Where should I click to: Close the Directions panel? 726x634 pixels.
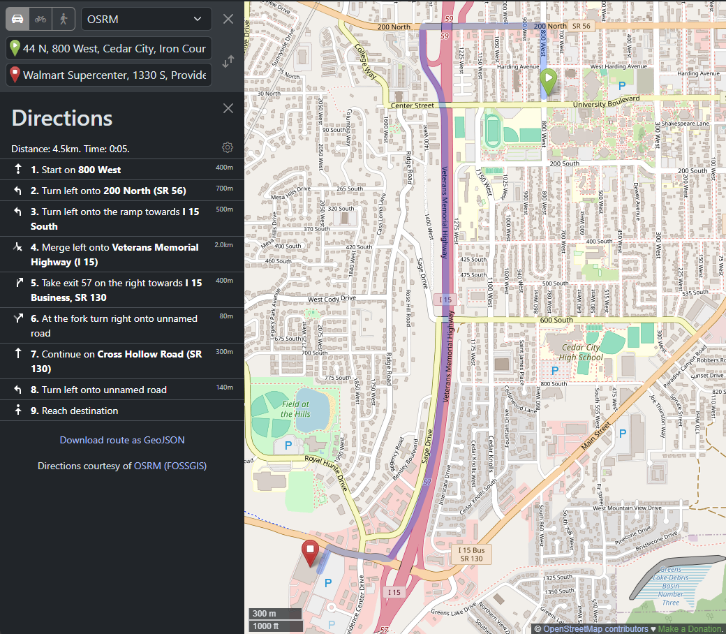(228, 108)
